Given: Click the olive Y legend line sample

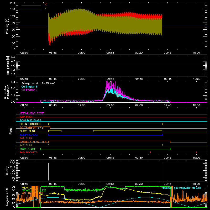Looking at the screenshot, I should pyautogui.click(x=31, y=9).
